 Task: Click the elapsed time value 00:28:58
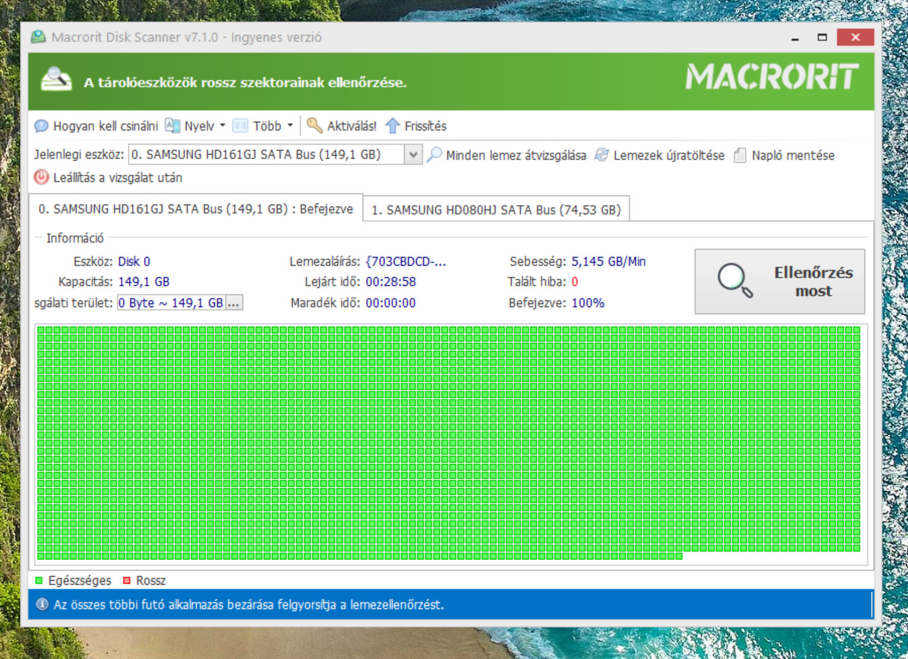[391, 281]
